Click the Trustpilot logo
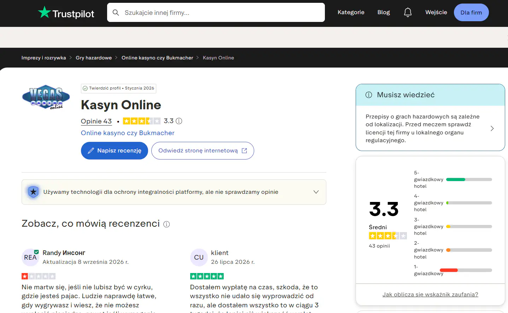Image resolution: width=508 pixels, height=313 pixels. 66,13
